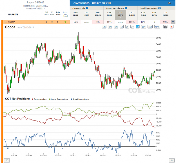The width and height of the screenshot is (176, 163).
Task: Click the green long-term trend arrow
Action: point(65,22)
